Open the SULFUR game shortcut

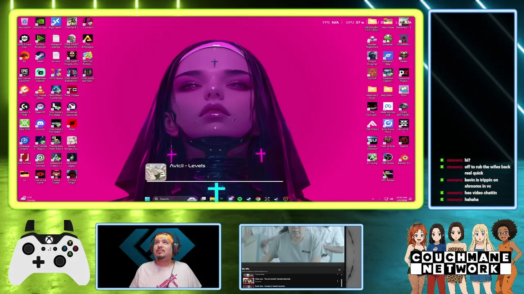[372, 74]
